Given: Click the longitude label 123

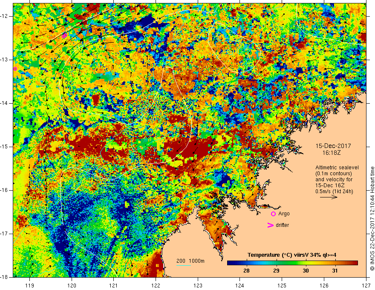Looking at the screenshot, I should coord(198,285).
